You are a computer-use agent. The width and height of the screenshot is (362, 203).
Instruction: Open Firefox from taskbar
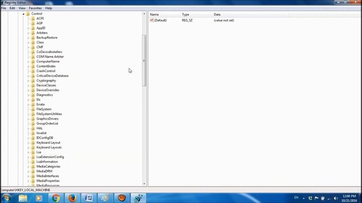(x=72, y=198)
